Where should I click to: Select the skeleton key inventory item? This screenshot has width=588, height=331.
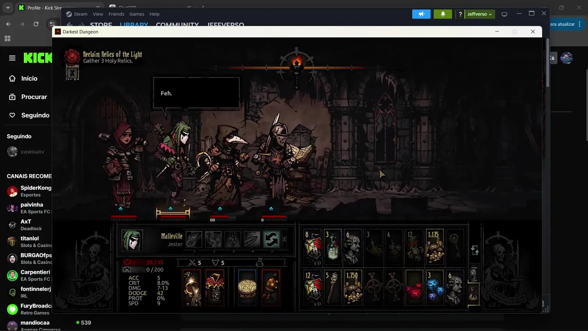[455, 247]
